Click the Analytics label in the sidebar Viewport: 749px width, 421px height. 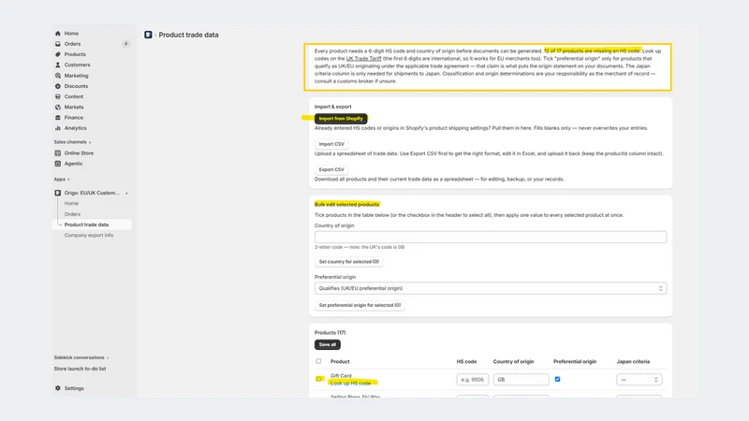pyautogui.click(x=76, y=128)
